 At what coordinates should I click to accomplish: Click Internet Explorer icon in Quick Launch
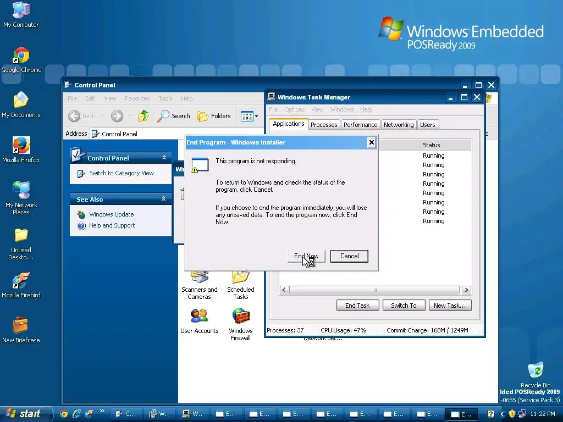76,414
